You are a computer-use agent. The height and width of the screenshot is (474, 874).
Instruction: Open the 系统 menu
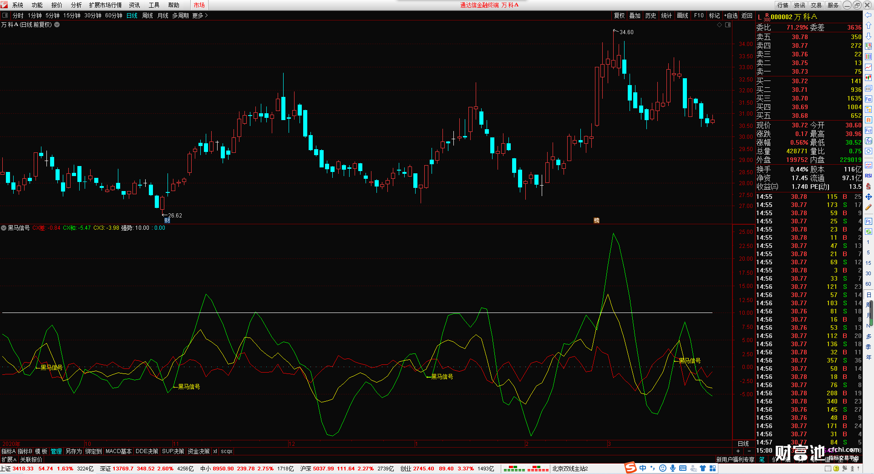18,5
